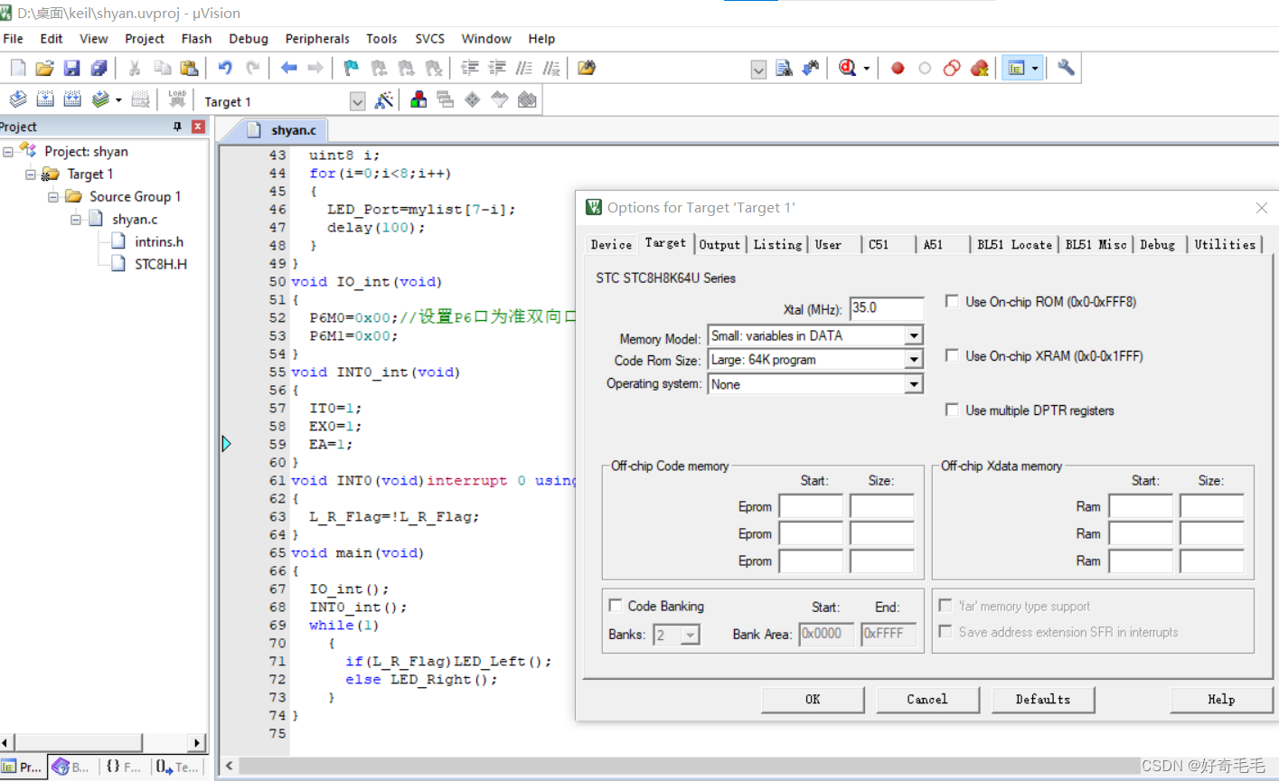The height and width of the screenshot is (782, 1279).
Task: Click the Start/Stop Debug Session icon
Action: pyautogui.click(x=848, y=68)
